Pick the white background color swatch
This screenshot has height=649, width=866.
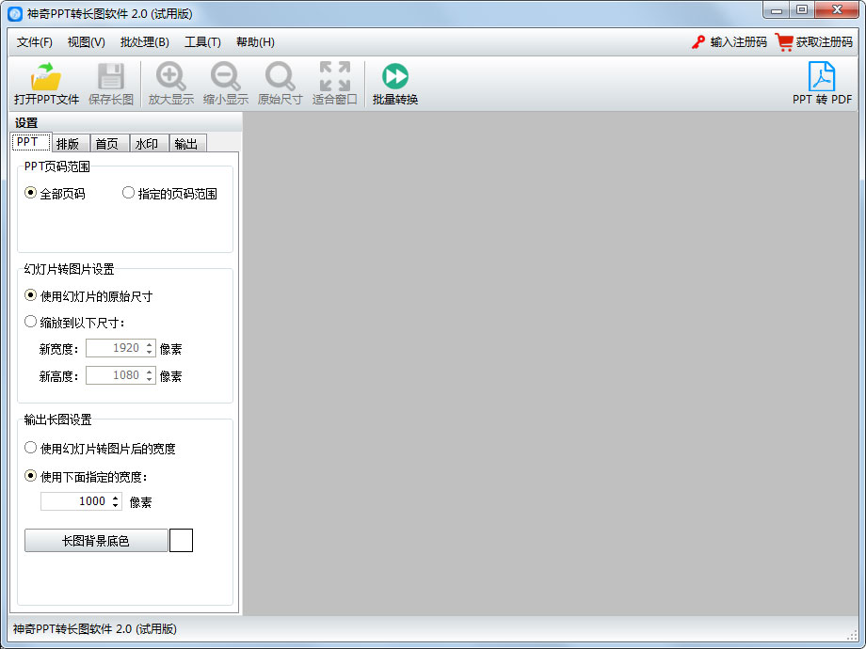pyautogui.click(x=181, y=540)
